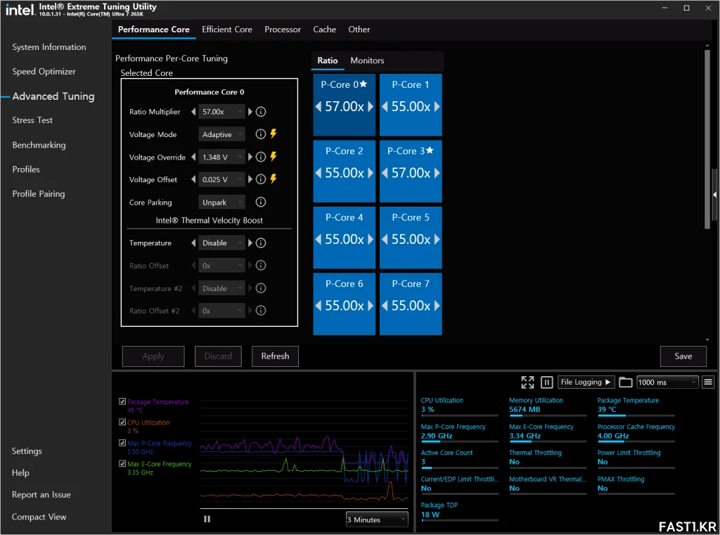Pause the monitor readouts

[x=546, y=382]
